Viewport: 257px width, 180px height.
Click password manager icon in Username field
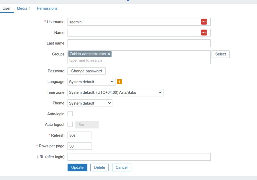point(204,22)
